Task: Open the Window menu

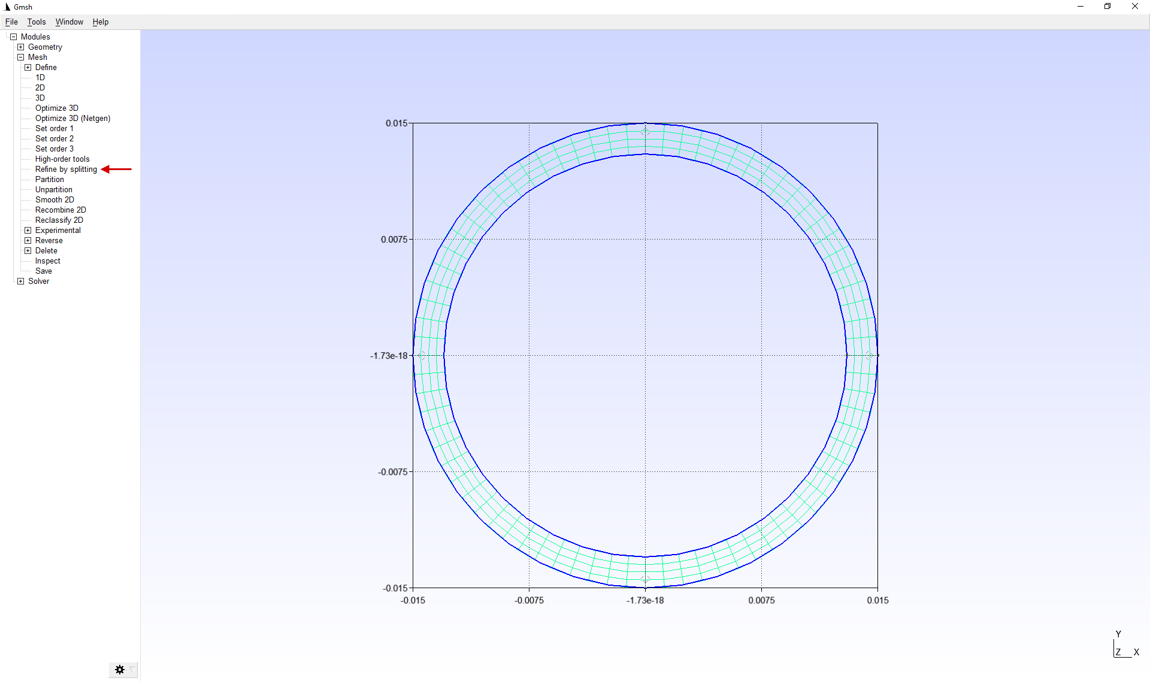Action: click(x=69, y=22)
